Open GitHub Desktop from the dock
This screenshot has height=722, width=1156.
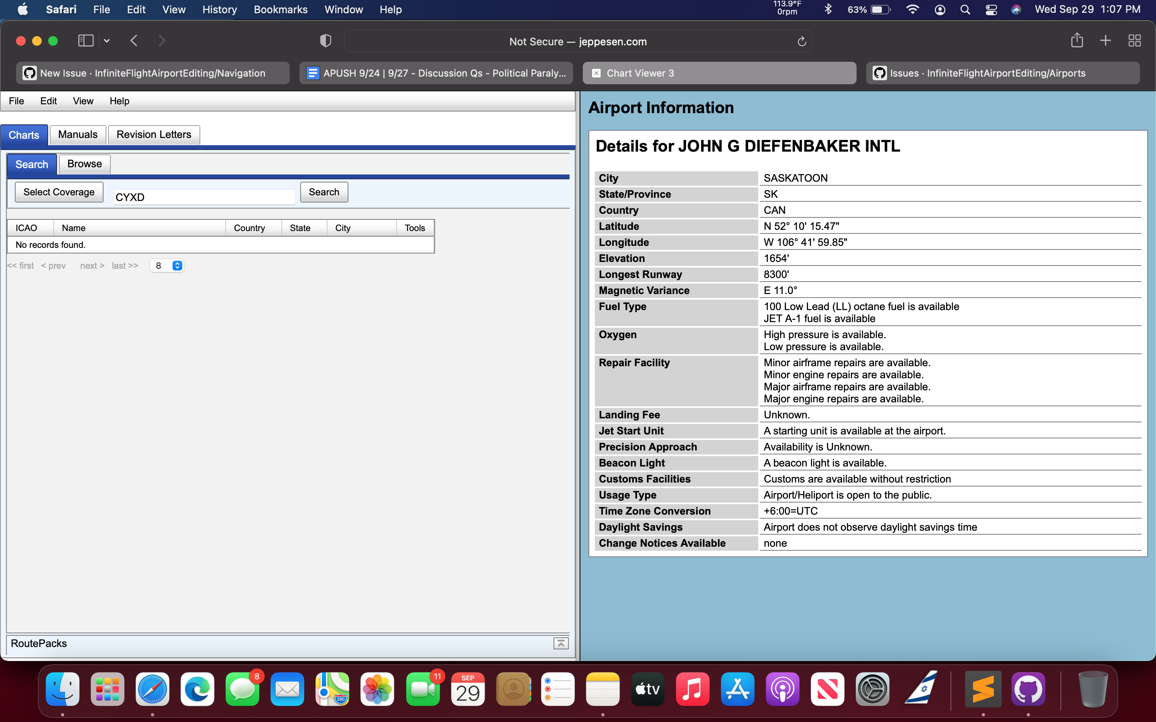(1028, 689)
